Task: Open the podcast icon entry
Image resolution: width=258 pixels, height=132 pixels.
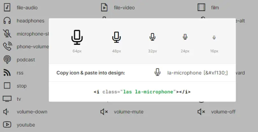Action: pos(7,60)
